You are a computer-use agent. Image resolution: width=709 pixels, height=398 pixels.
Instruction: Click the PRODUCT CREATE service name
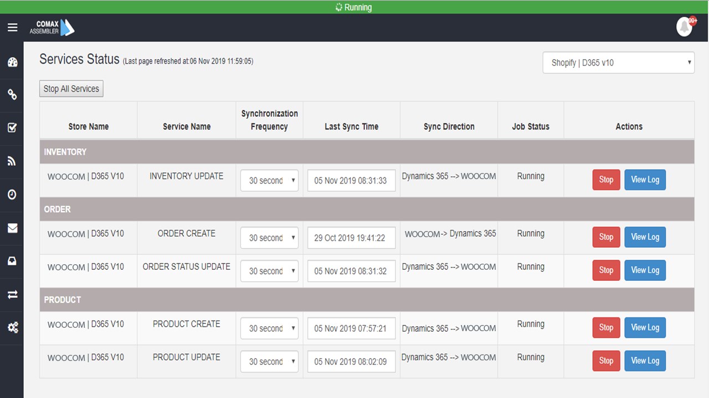tap(187, 324)
